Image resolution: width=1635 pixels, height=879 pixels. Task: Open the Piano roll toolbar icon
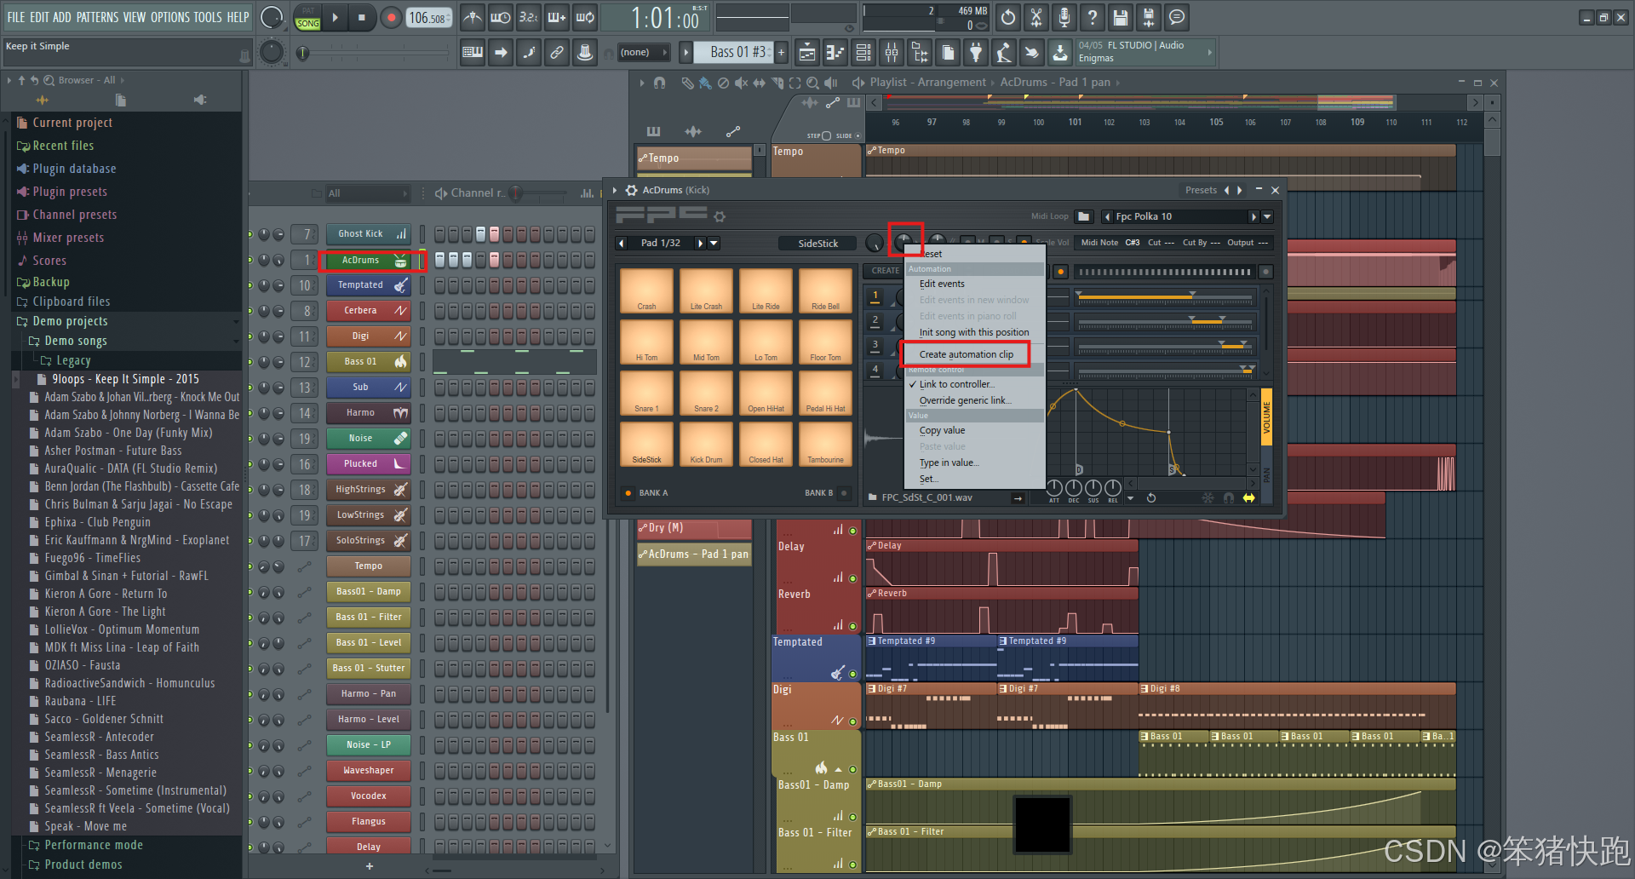[834, 52]
